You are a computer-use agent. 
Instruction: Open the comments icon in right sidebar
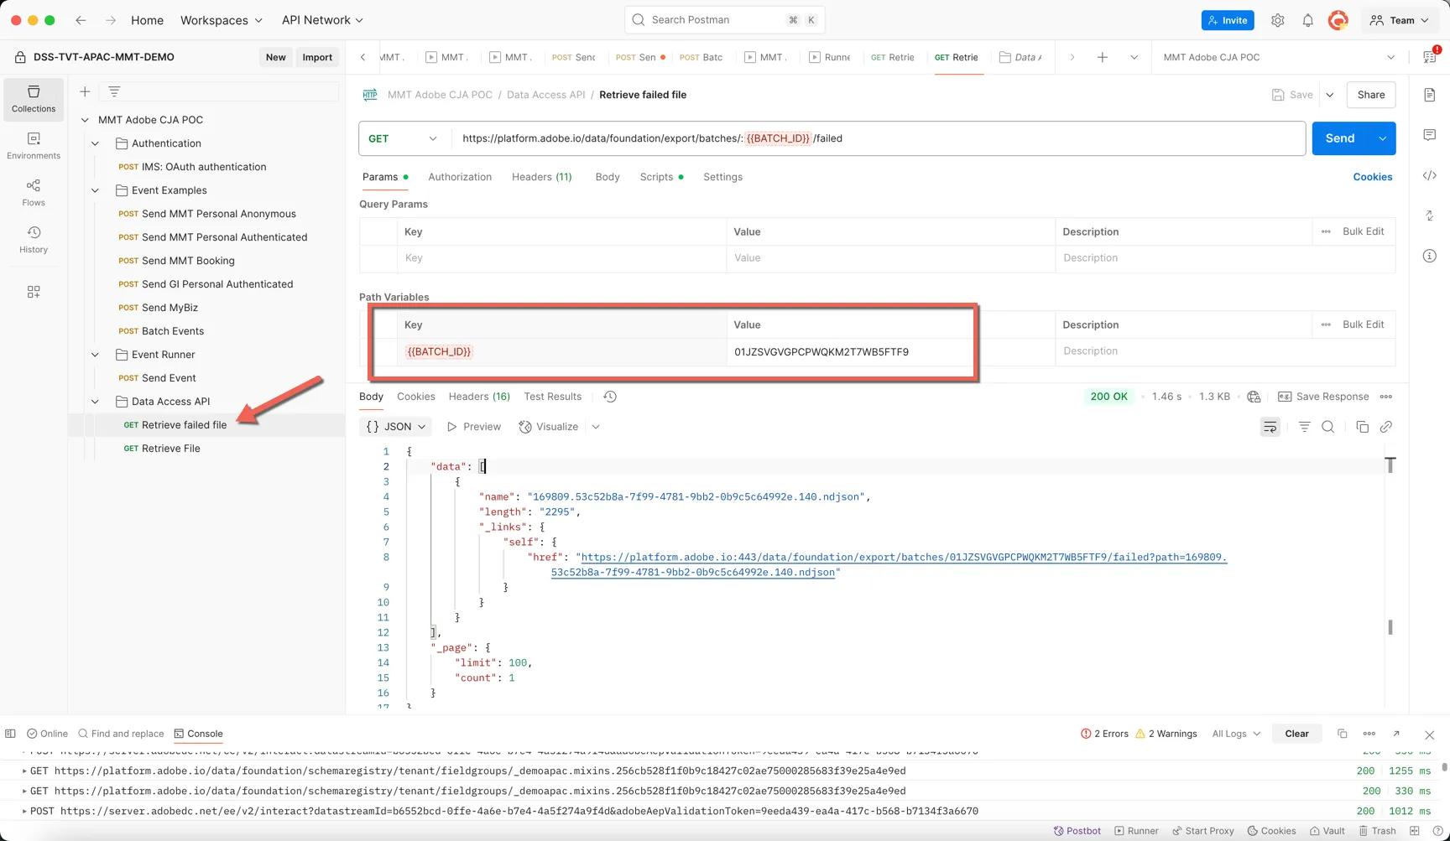[1430, 135]
